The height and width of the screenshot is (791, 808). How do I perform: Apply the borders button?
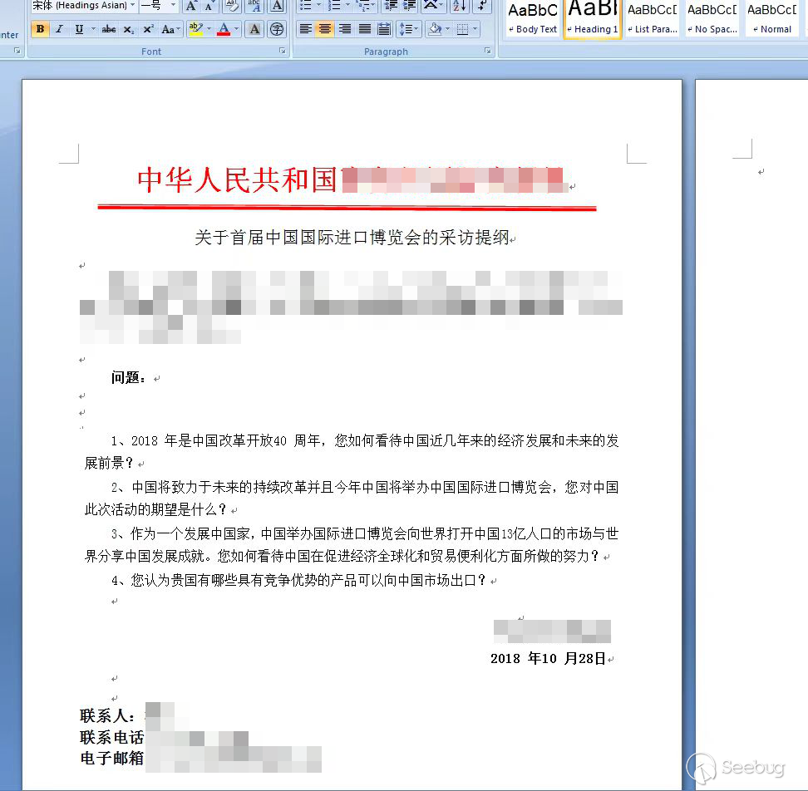[x=463, y=29]
